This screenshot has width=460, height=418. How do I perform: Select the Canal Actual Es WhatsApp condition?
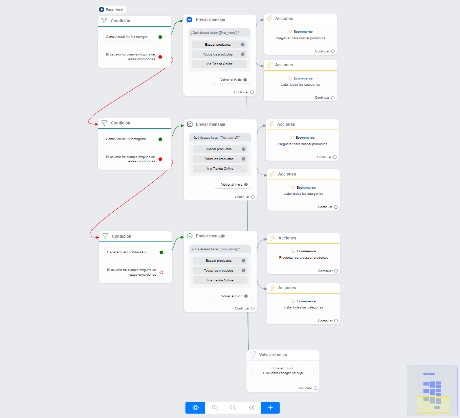130,252
